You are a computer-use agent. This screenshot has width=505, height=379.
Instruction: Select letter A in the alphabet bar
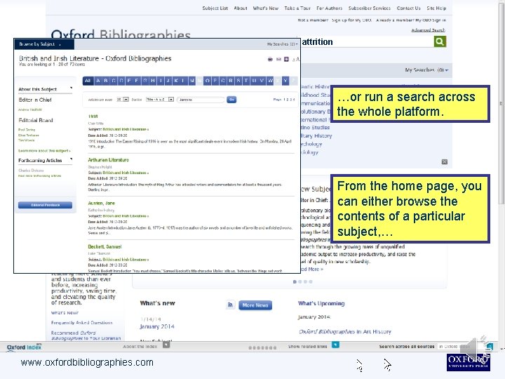(x=98, y=81)
